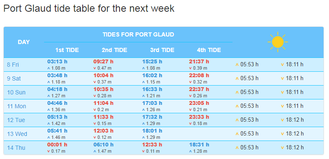
Task: Select the 4th TIDE column header
Action: coord(209,50)
